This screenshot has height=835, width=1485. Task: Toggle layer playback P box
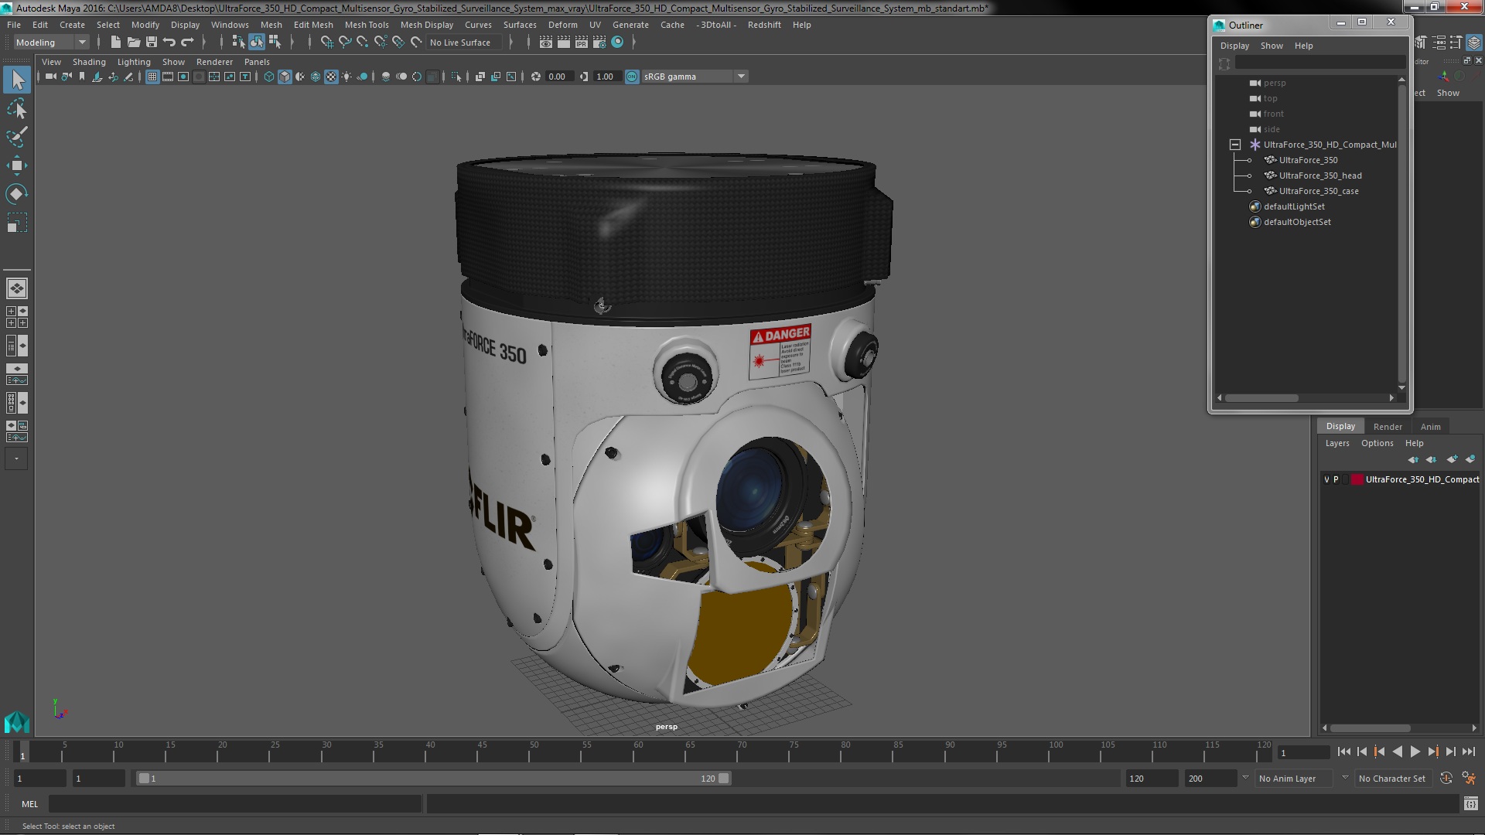(x=1336, y=479)
